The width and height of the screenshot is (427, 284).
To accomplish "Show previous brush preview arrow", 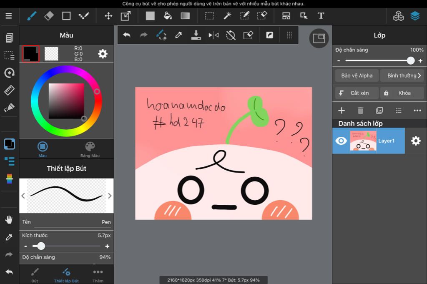I will 23,196.
